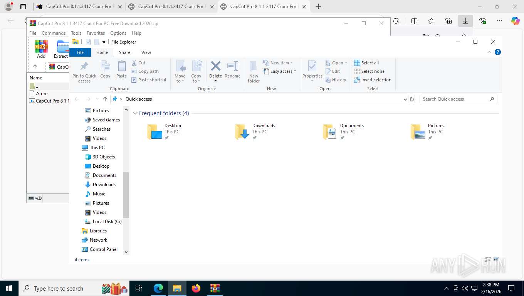Click the Paste ribbon button
The height and width of the screenshot is (296, 524).
(x=121, y=69)
